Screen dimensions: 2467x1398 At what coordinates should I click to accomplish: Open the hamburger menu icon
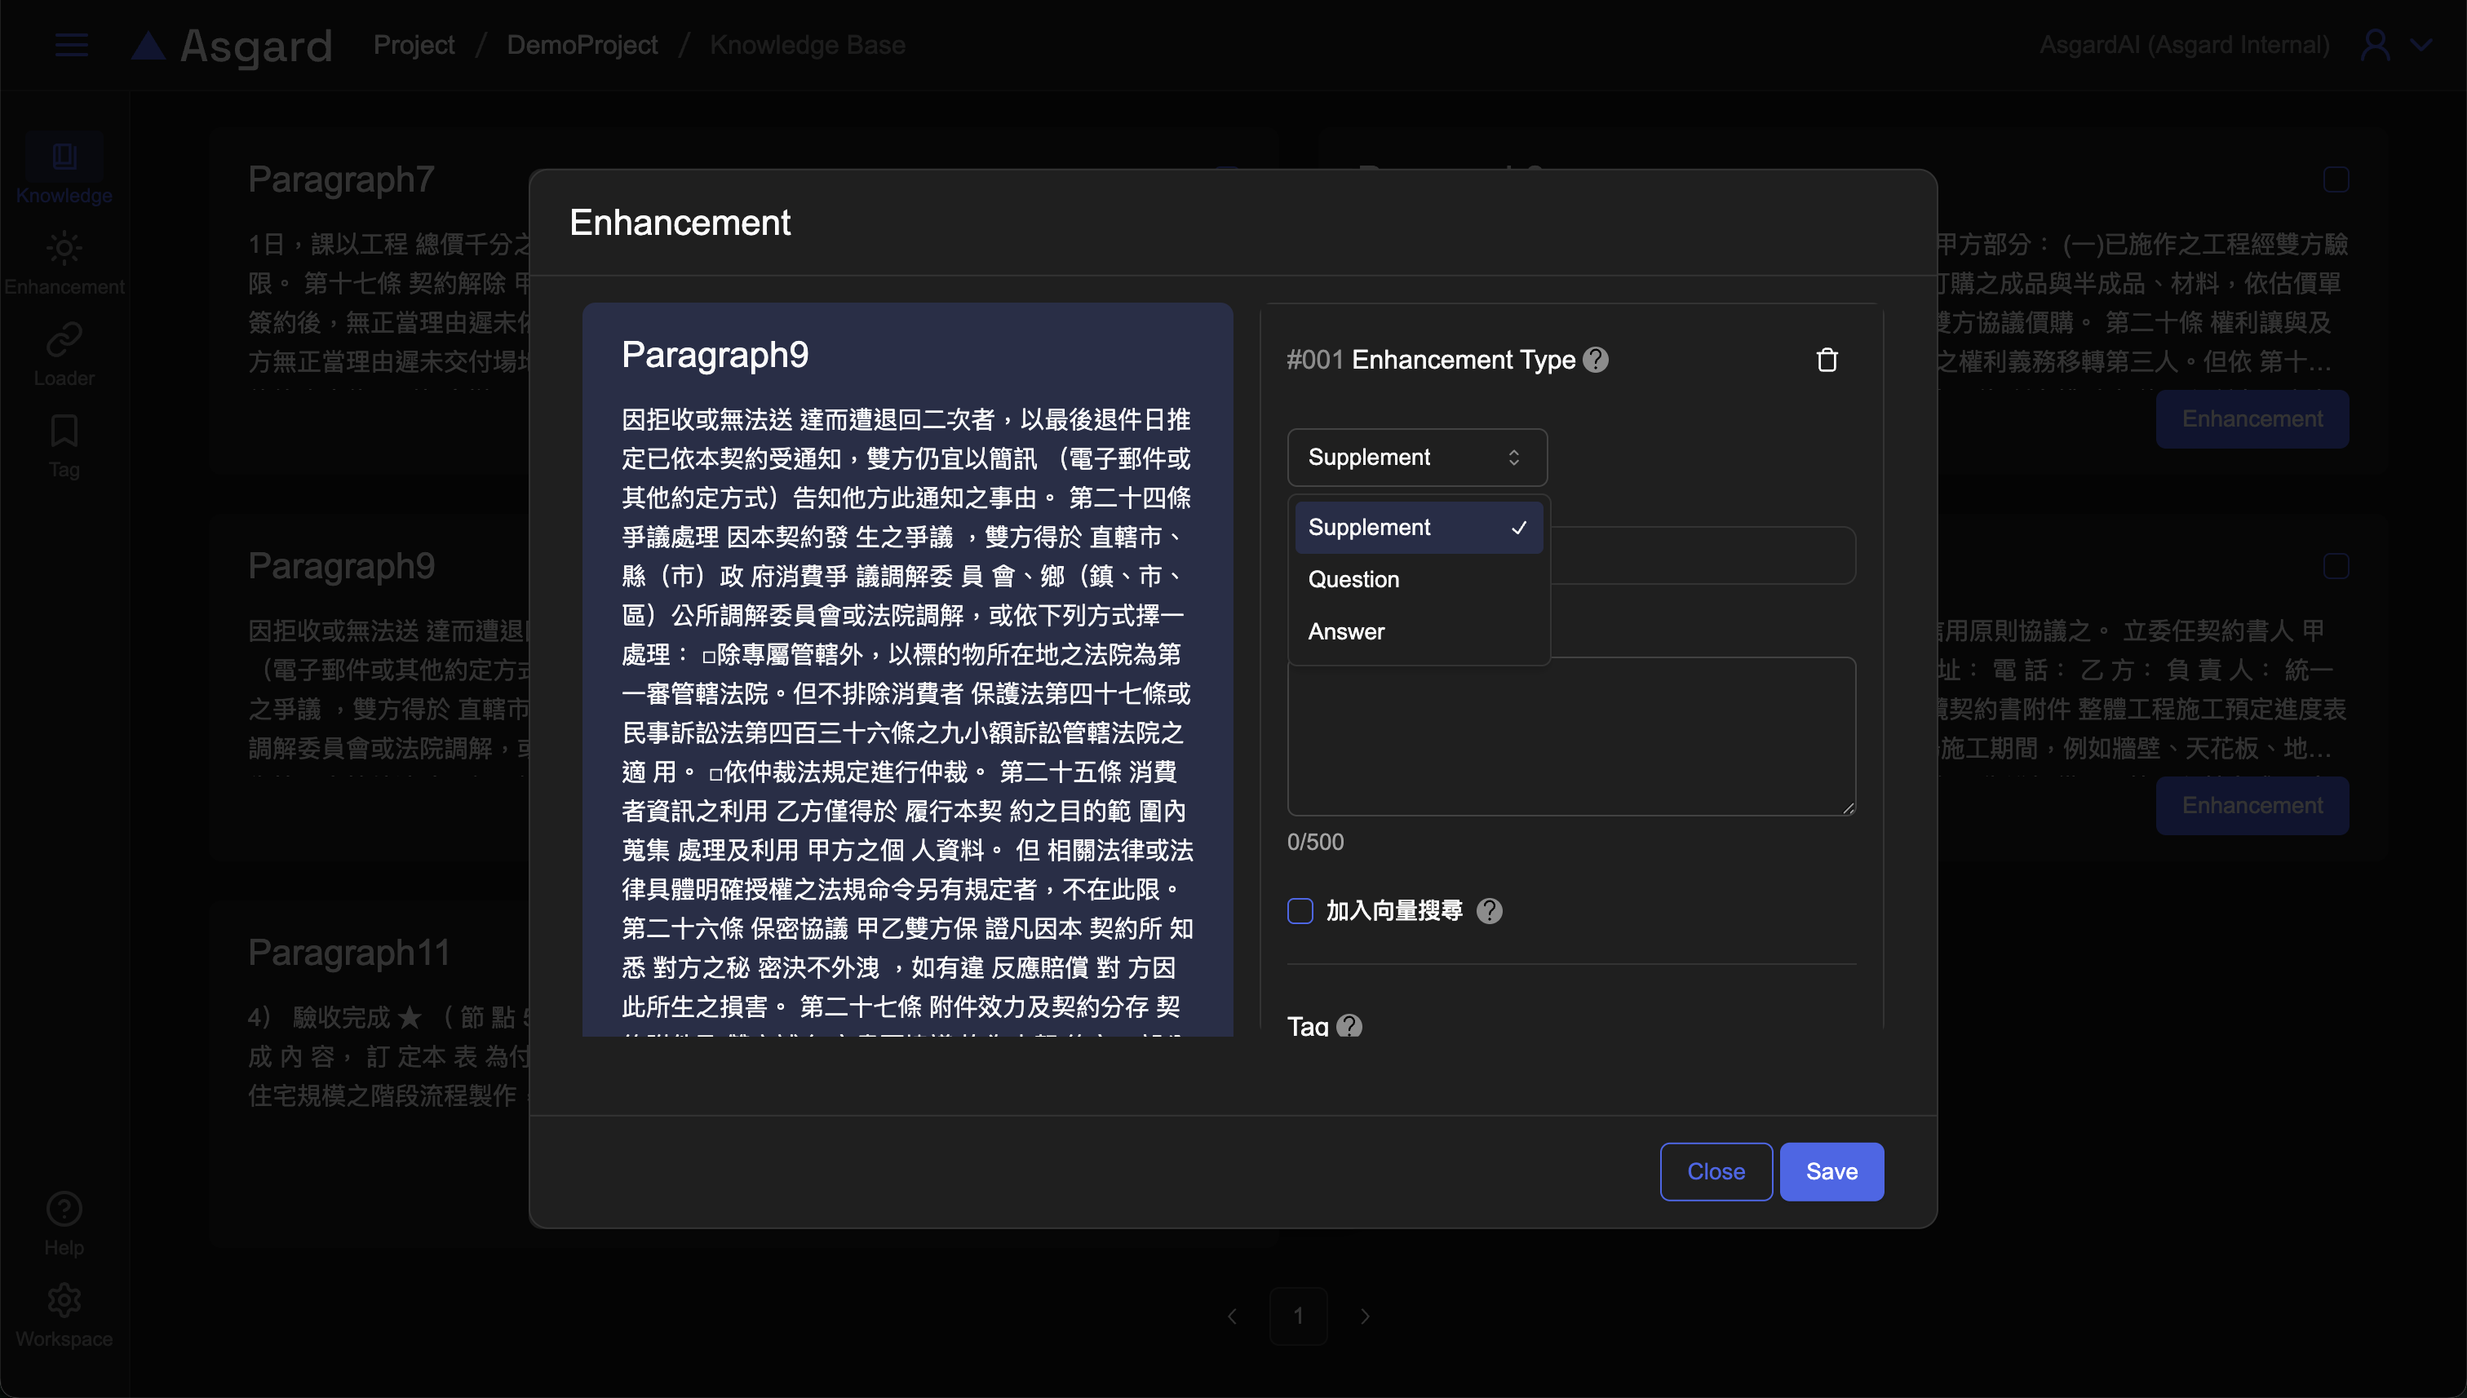72,45
